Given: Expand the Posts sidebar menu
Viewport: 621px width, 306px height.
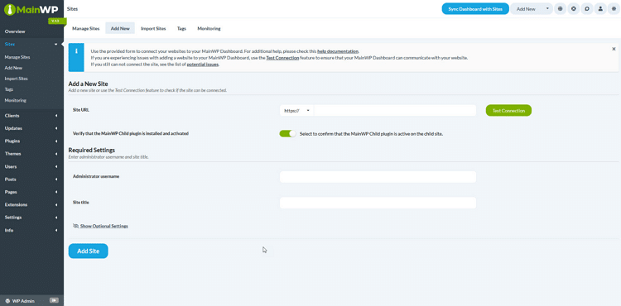Looking at the screenshot, I should (x=56, y=179).
